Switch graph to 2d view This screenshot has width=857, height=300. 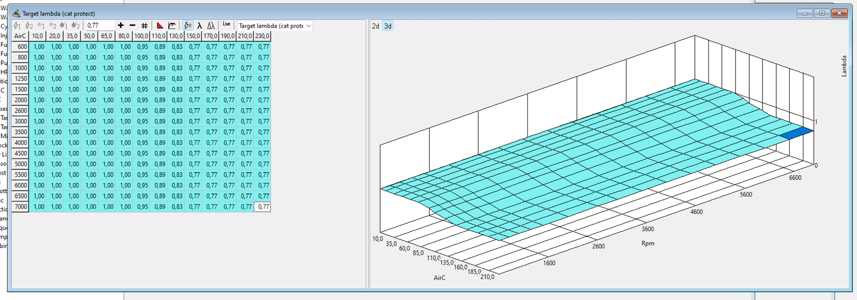click(x=375, y=26)
